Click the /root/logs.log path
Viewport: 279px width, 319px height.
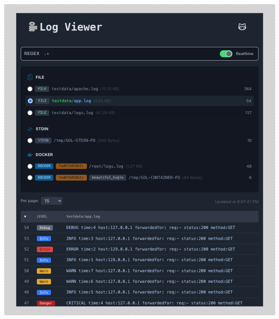click(x=106, y=167)
